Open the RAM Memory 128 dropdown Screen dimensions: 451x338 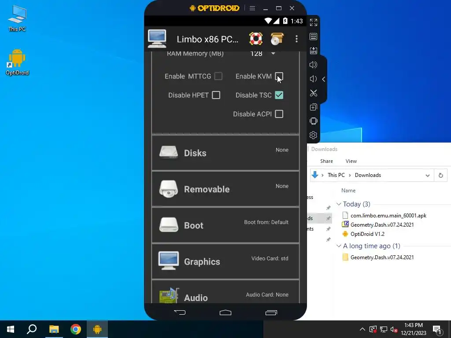tap(263, 53)
